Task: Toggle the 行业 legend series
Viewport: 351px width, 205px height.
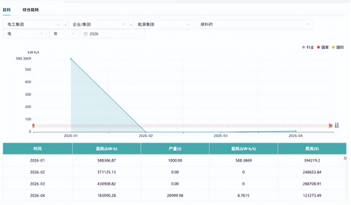Action: point(308,47)
